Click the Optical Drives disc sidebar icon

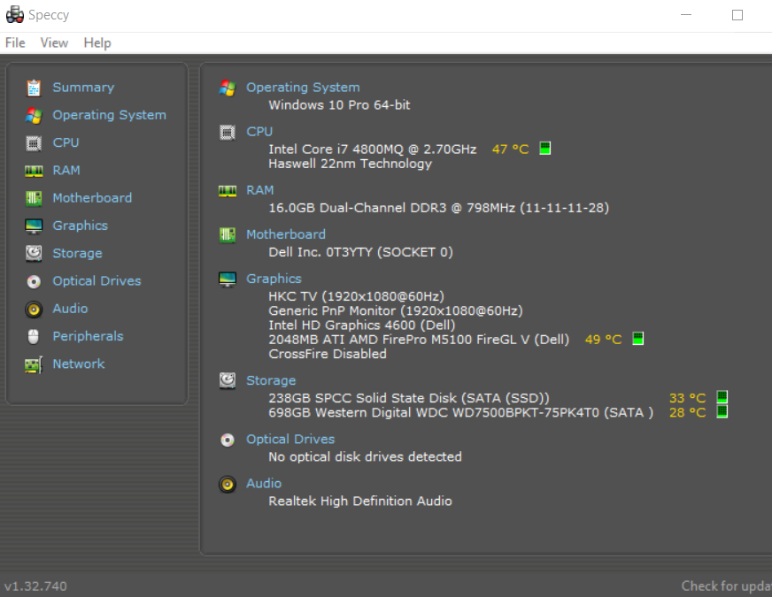pyautogui.click(x=34, y=281)
